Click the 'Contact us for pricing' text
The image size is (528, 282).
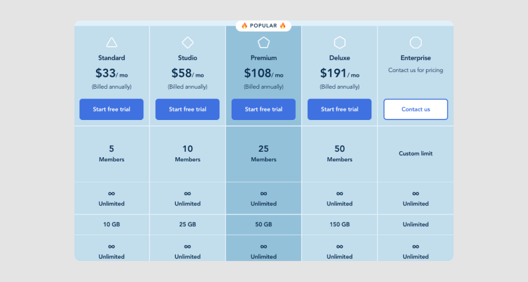(x=416, y=70)
